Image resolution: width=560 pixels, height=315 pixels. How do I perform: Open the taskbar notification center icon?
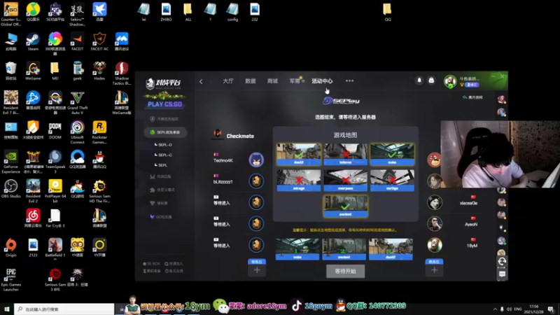pos(551,309)
